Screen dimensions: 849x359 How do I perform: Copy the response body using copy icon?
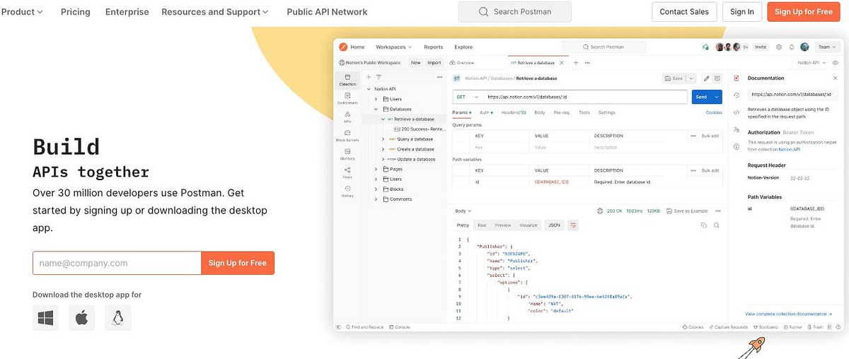coord(704,225)
